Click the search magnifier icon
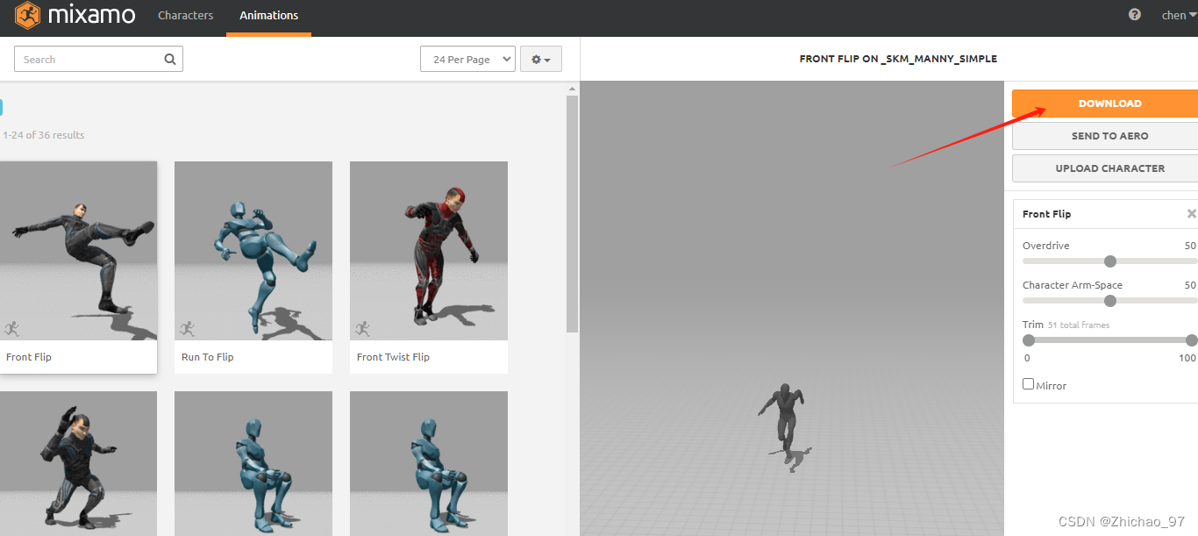The image size is (1198, 536). (x=170, y=60)
